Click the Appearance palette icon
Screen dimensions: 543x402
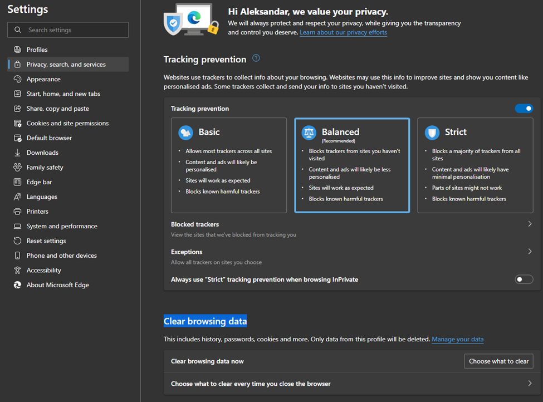17,79
